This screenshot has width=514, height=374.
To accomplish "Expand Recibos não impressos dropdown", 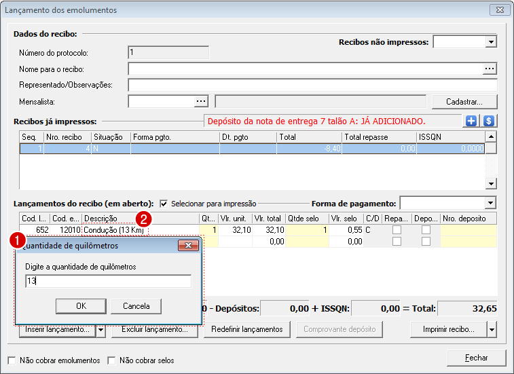I will point(491,42).
